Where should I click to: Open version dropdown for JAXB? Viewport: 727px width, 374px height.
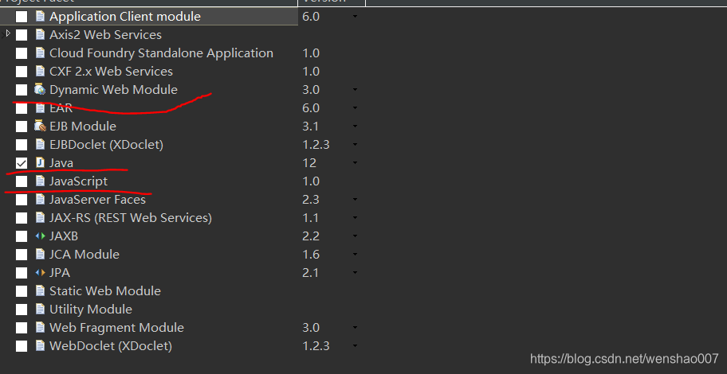[355, 236]
